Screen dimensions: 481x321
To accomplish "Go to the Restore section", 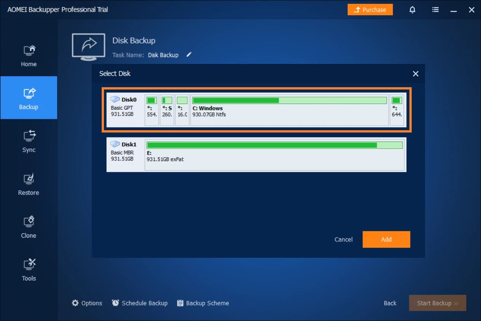I will 29,184.
